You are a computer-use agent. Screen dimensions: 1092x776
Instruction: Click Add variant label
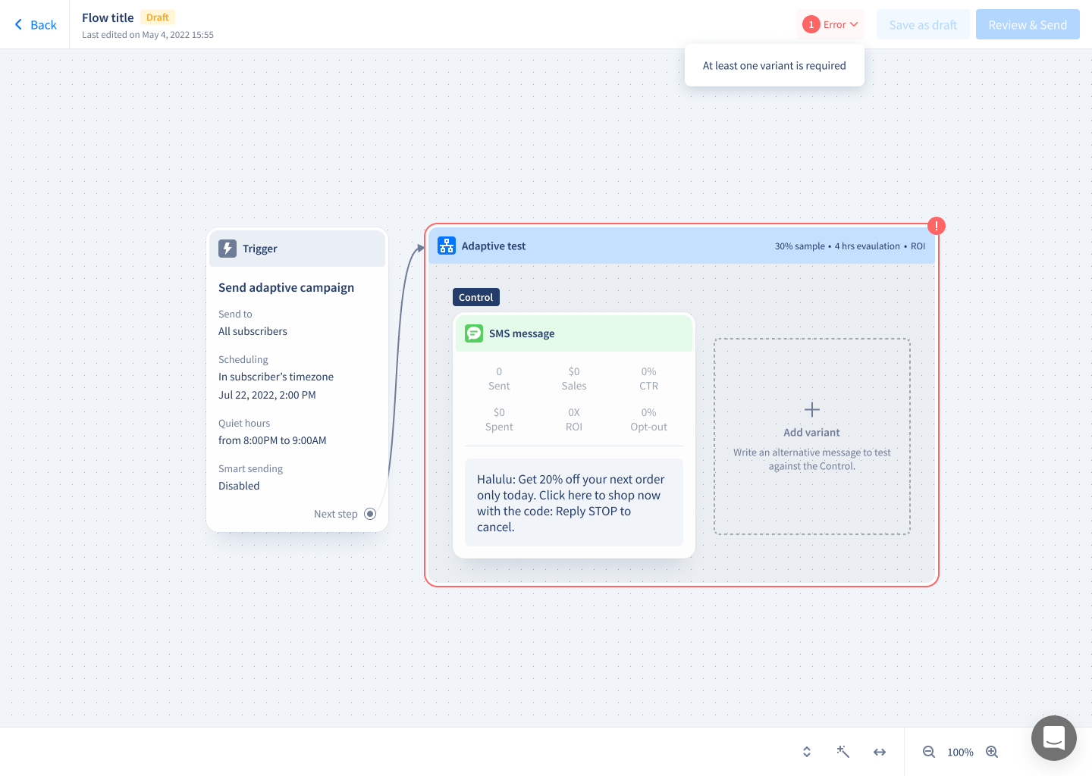(811, 433)
